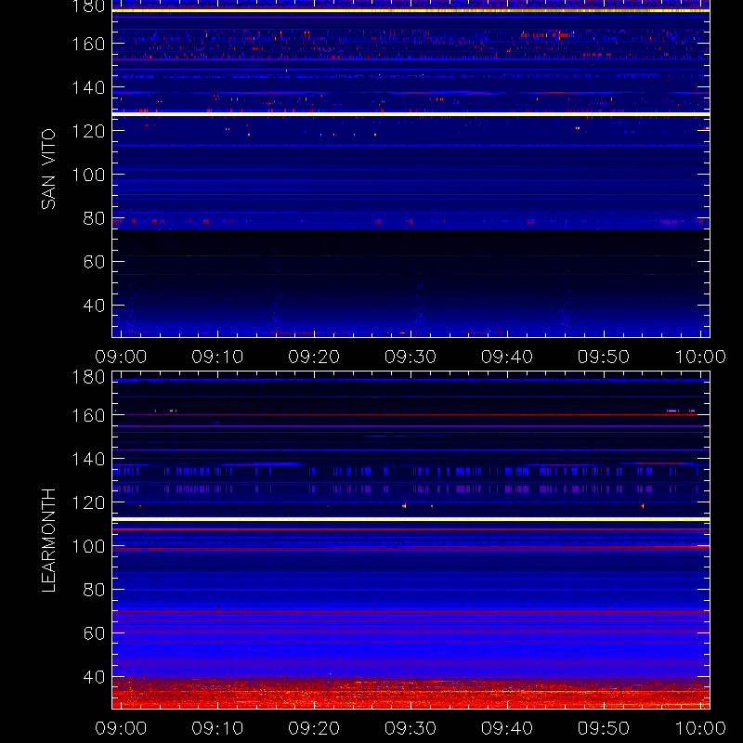Click 09:30 time label under Learmonth plot

(411, 728)
